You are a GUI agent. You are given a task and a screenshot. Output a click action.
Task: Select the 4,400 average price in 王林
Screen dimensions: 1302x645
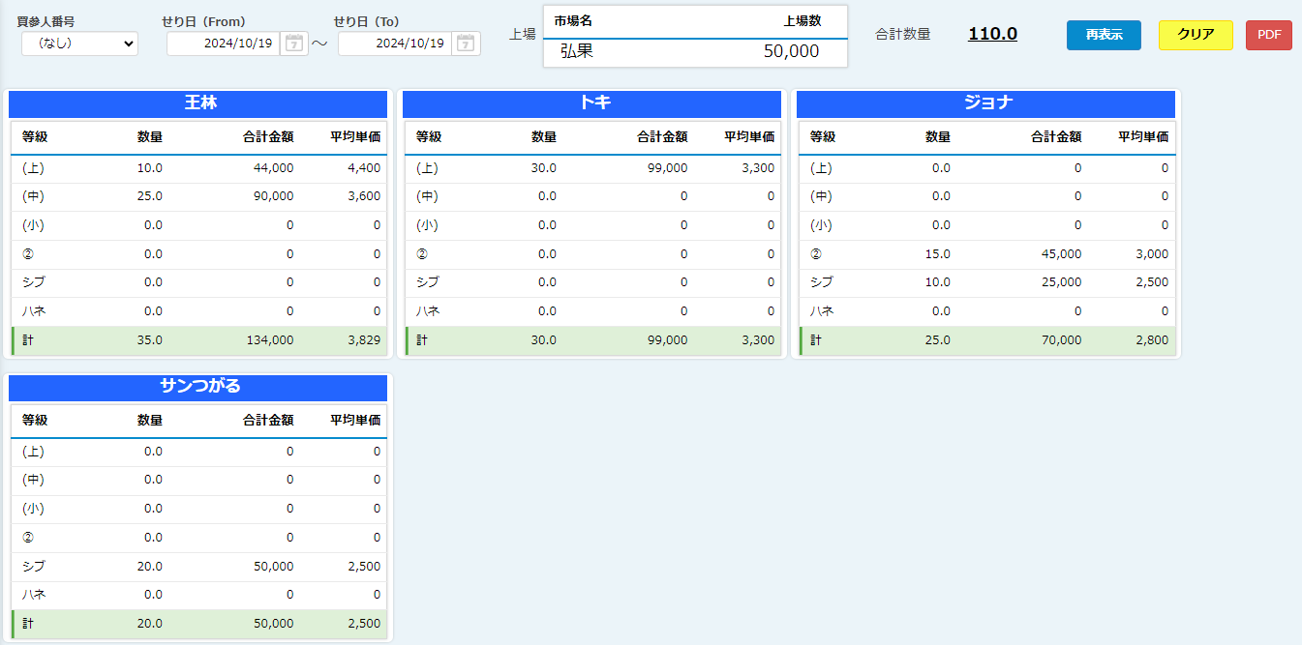[365, 168]
